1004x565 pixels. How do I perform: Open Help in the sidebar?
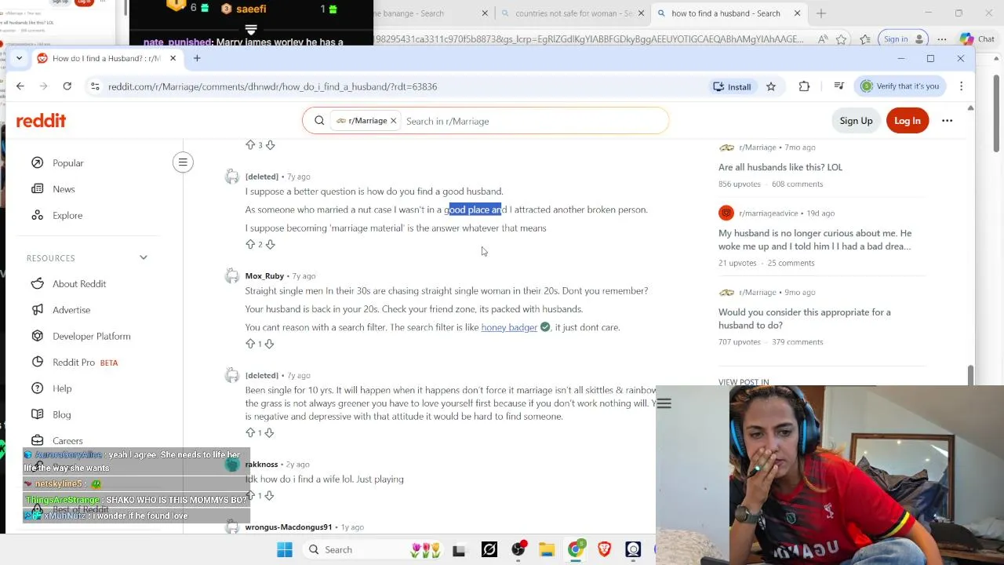(61, 388)
